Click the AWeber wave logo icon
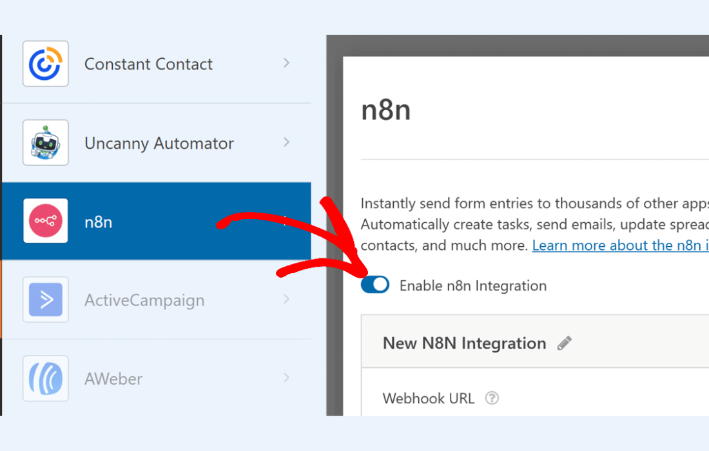The height and width of the screenshot is (451, 709). [x=45, y=378]
